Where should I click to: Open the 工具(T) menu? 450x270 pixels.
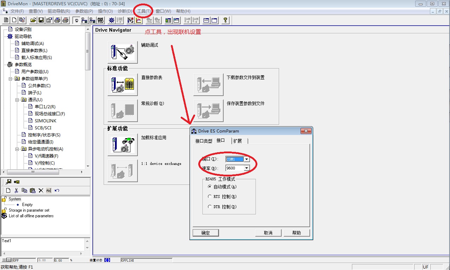[x=144, y=11]
